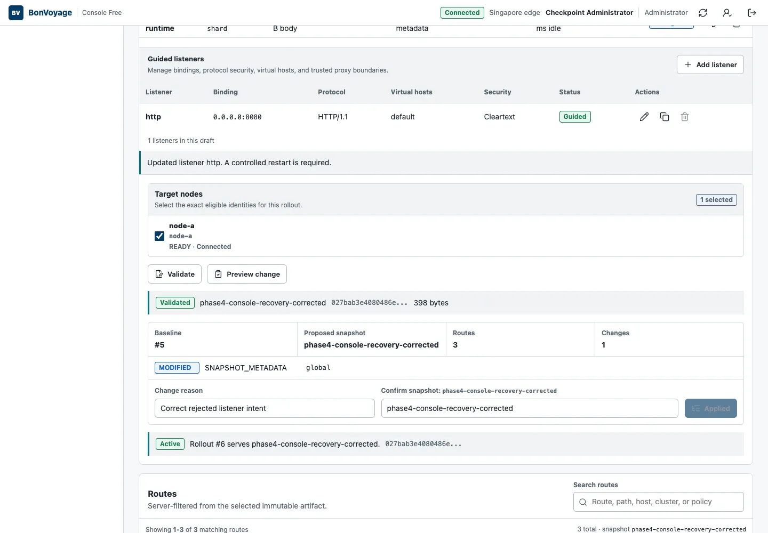Click the Listener column header
The image size is (768, 533).
pos(159,92)
